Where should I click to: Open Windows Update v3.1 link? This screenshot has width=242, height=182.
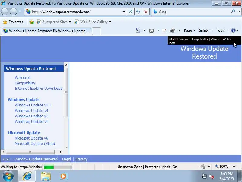[33, 105]
